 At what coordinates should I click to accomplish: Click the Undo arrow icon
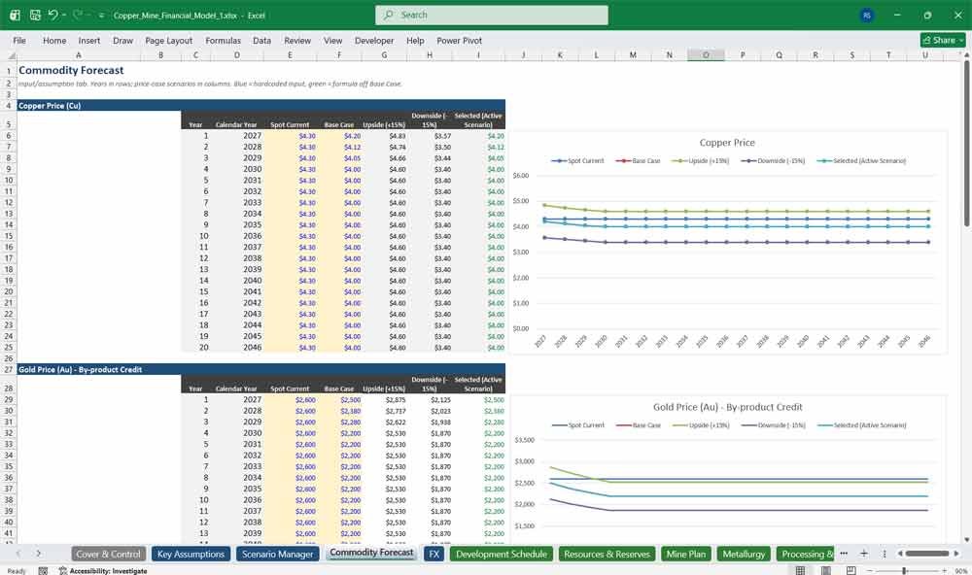click(x=52, y=15)
